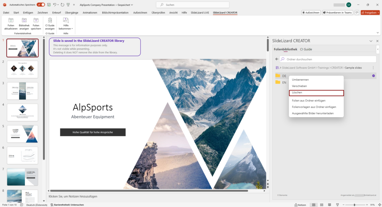382x207 pixels.
Task: Switch to the SlideLizard LIVE tab
Action: [x=200, y=13]
